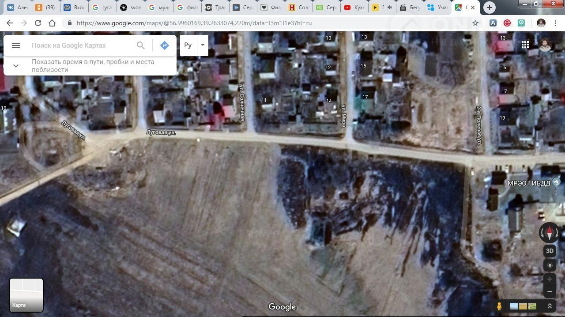Toggle 3D map view
The image size is (565, 317).
(550, 251)
